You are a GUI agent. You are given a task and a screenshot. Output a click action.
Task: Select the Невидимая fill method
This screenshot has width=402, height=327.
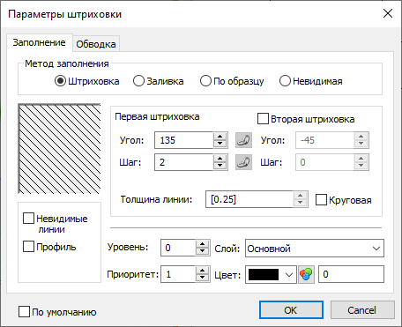[311, 81]
